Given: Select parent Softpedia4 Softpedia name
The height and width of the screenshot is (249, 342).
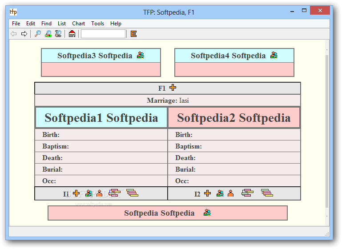Looking at the screenshot, I should click(228, 56).
